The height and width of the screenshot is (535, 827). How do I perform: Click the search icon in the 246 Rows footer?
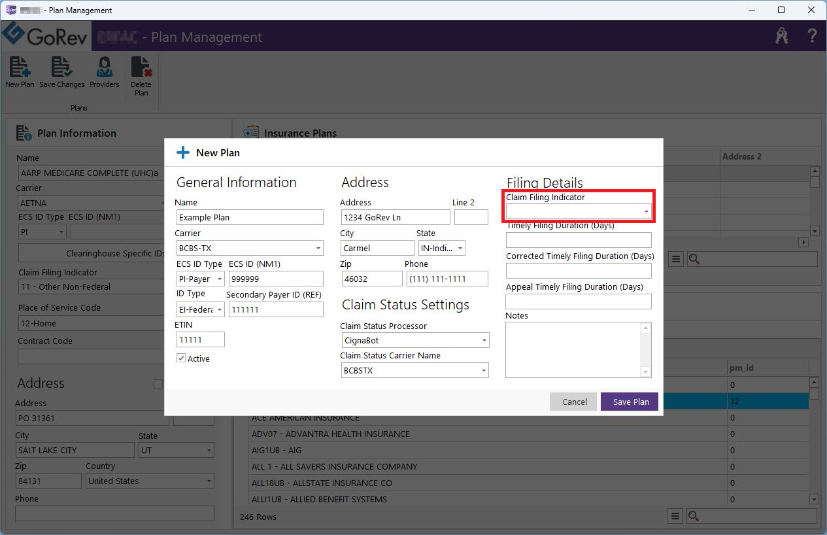(694, 516)
